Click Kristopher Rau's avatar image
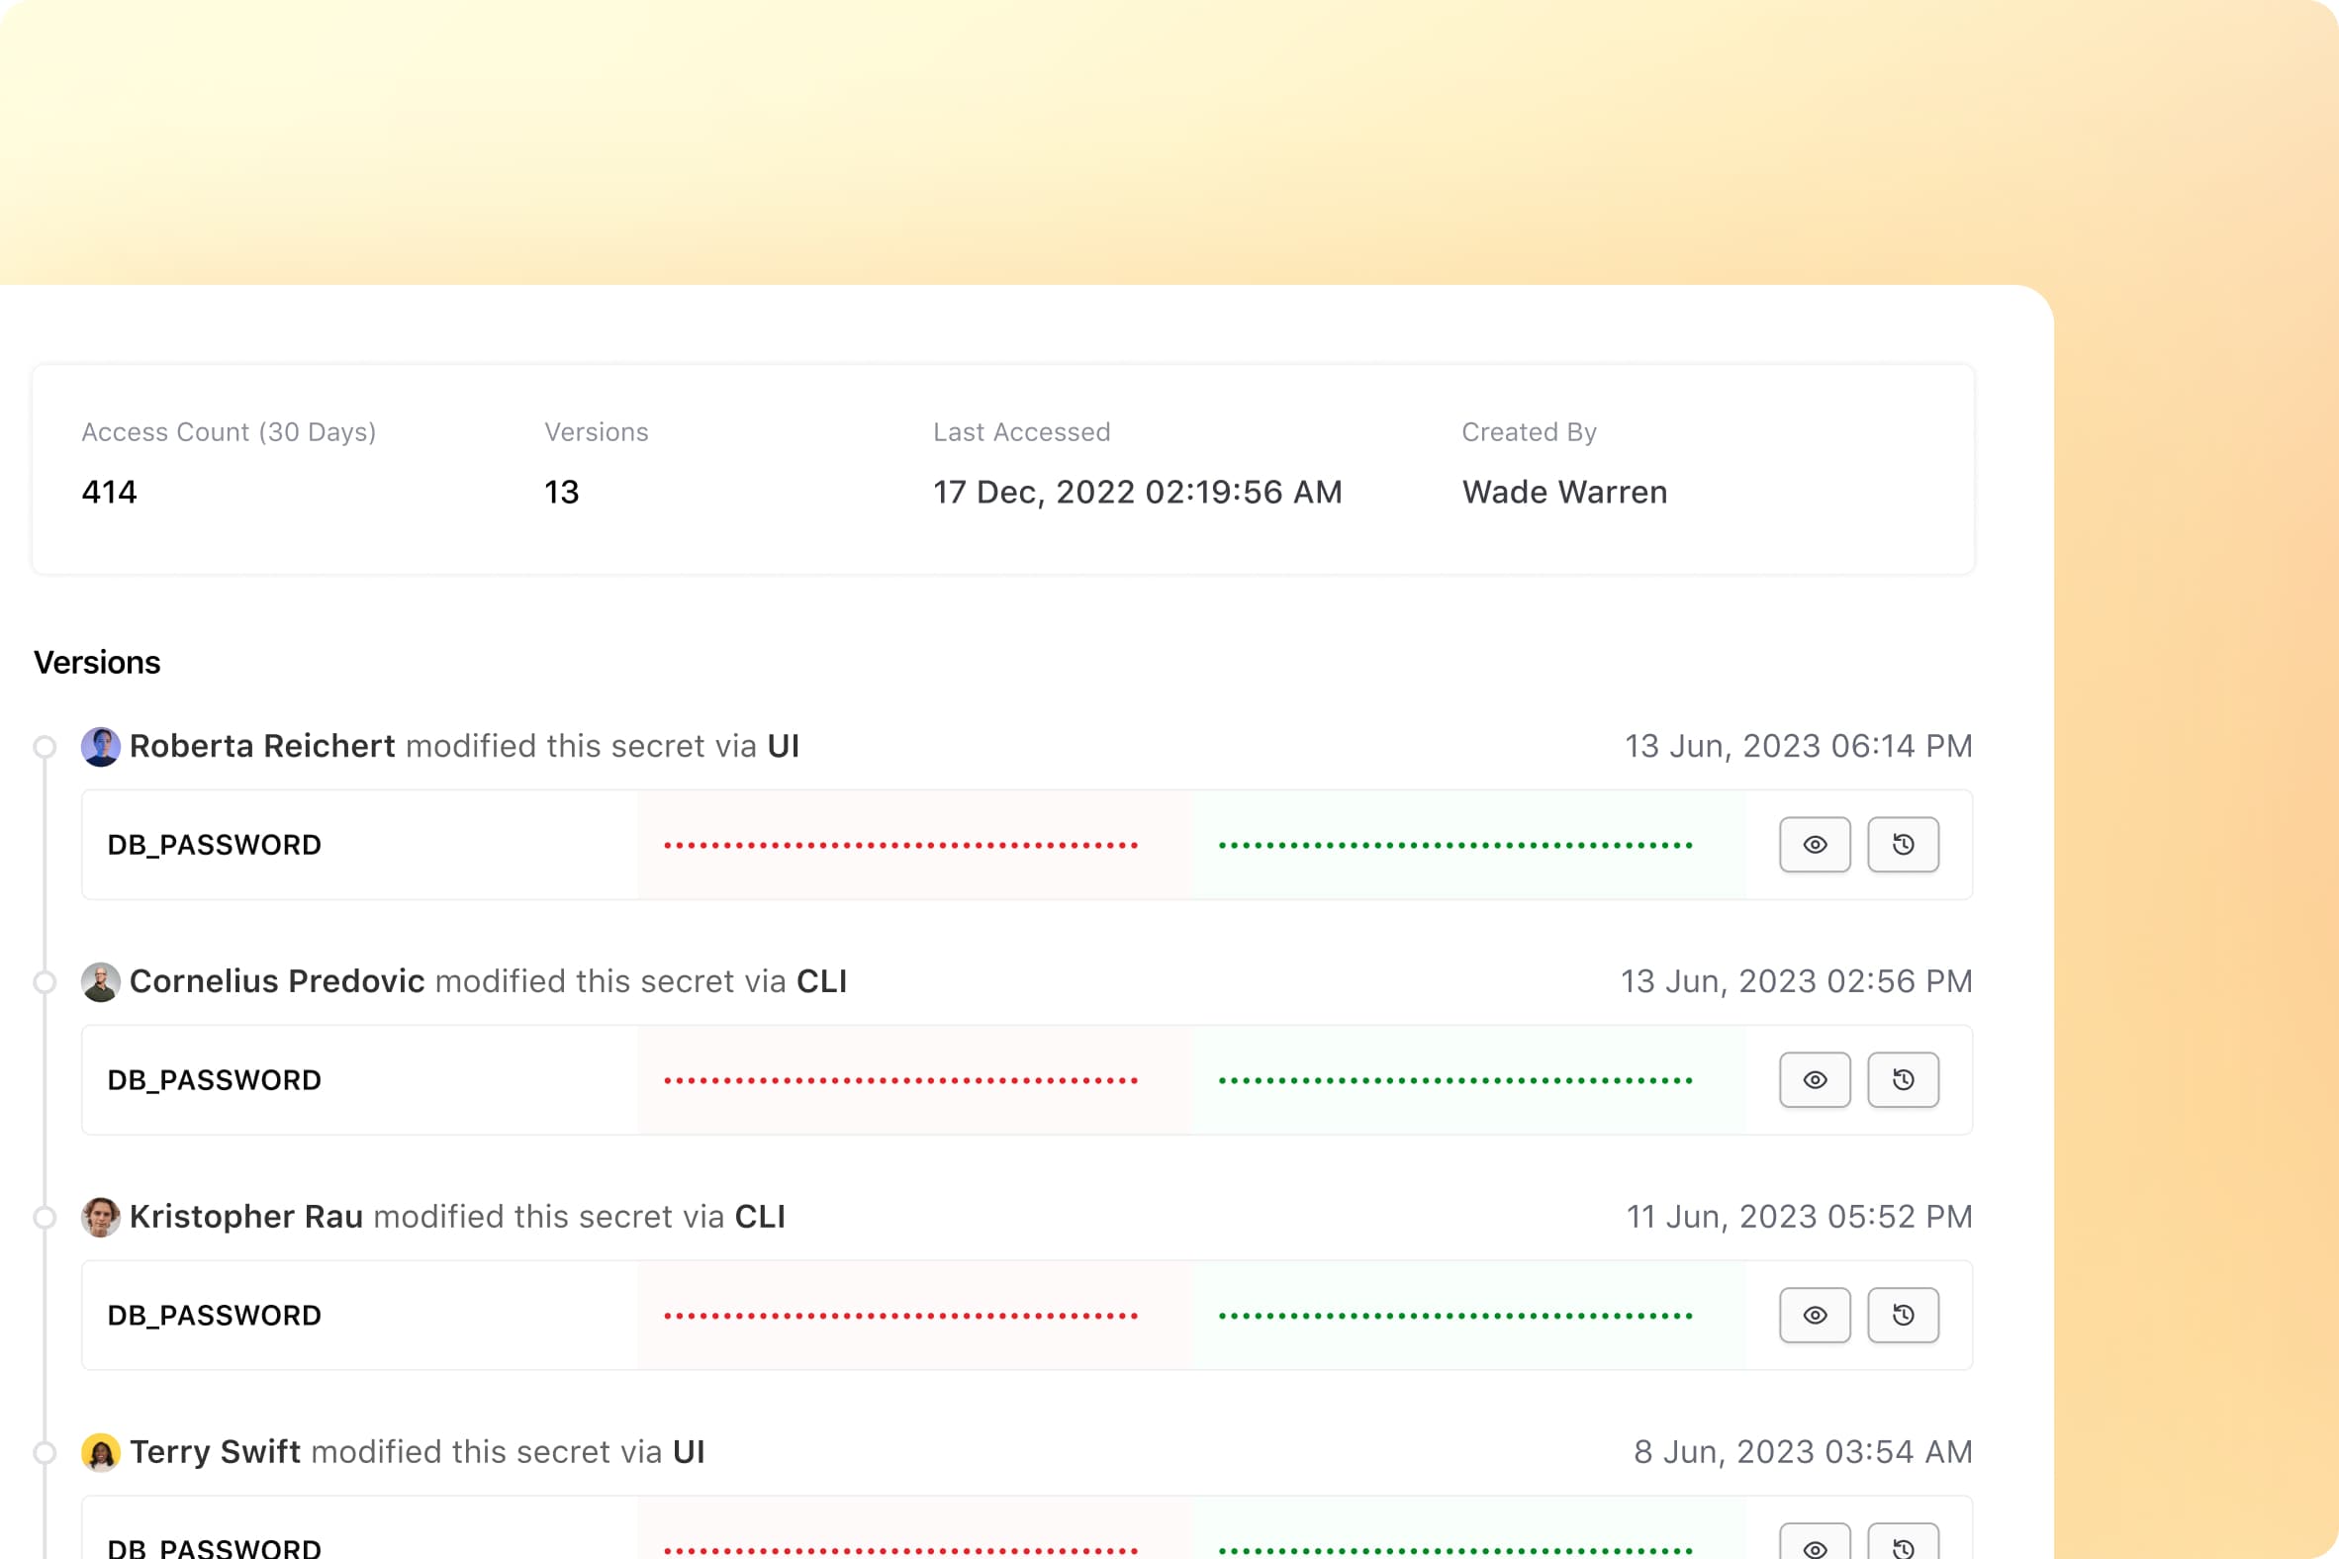2339x1559 pixels. (101, 1217)
